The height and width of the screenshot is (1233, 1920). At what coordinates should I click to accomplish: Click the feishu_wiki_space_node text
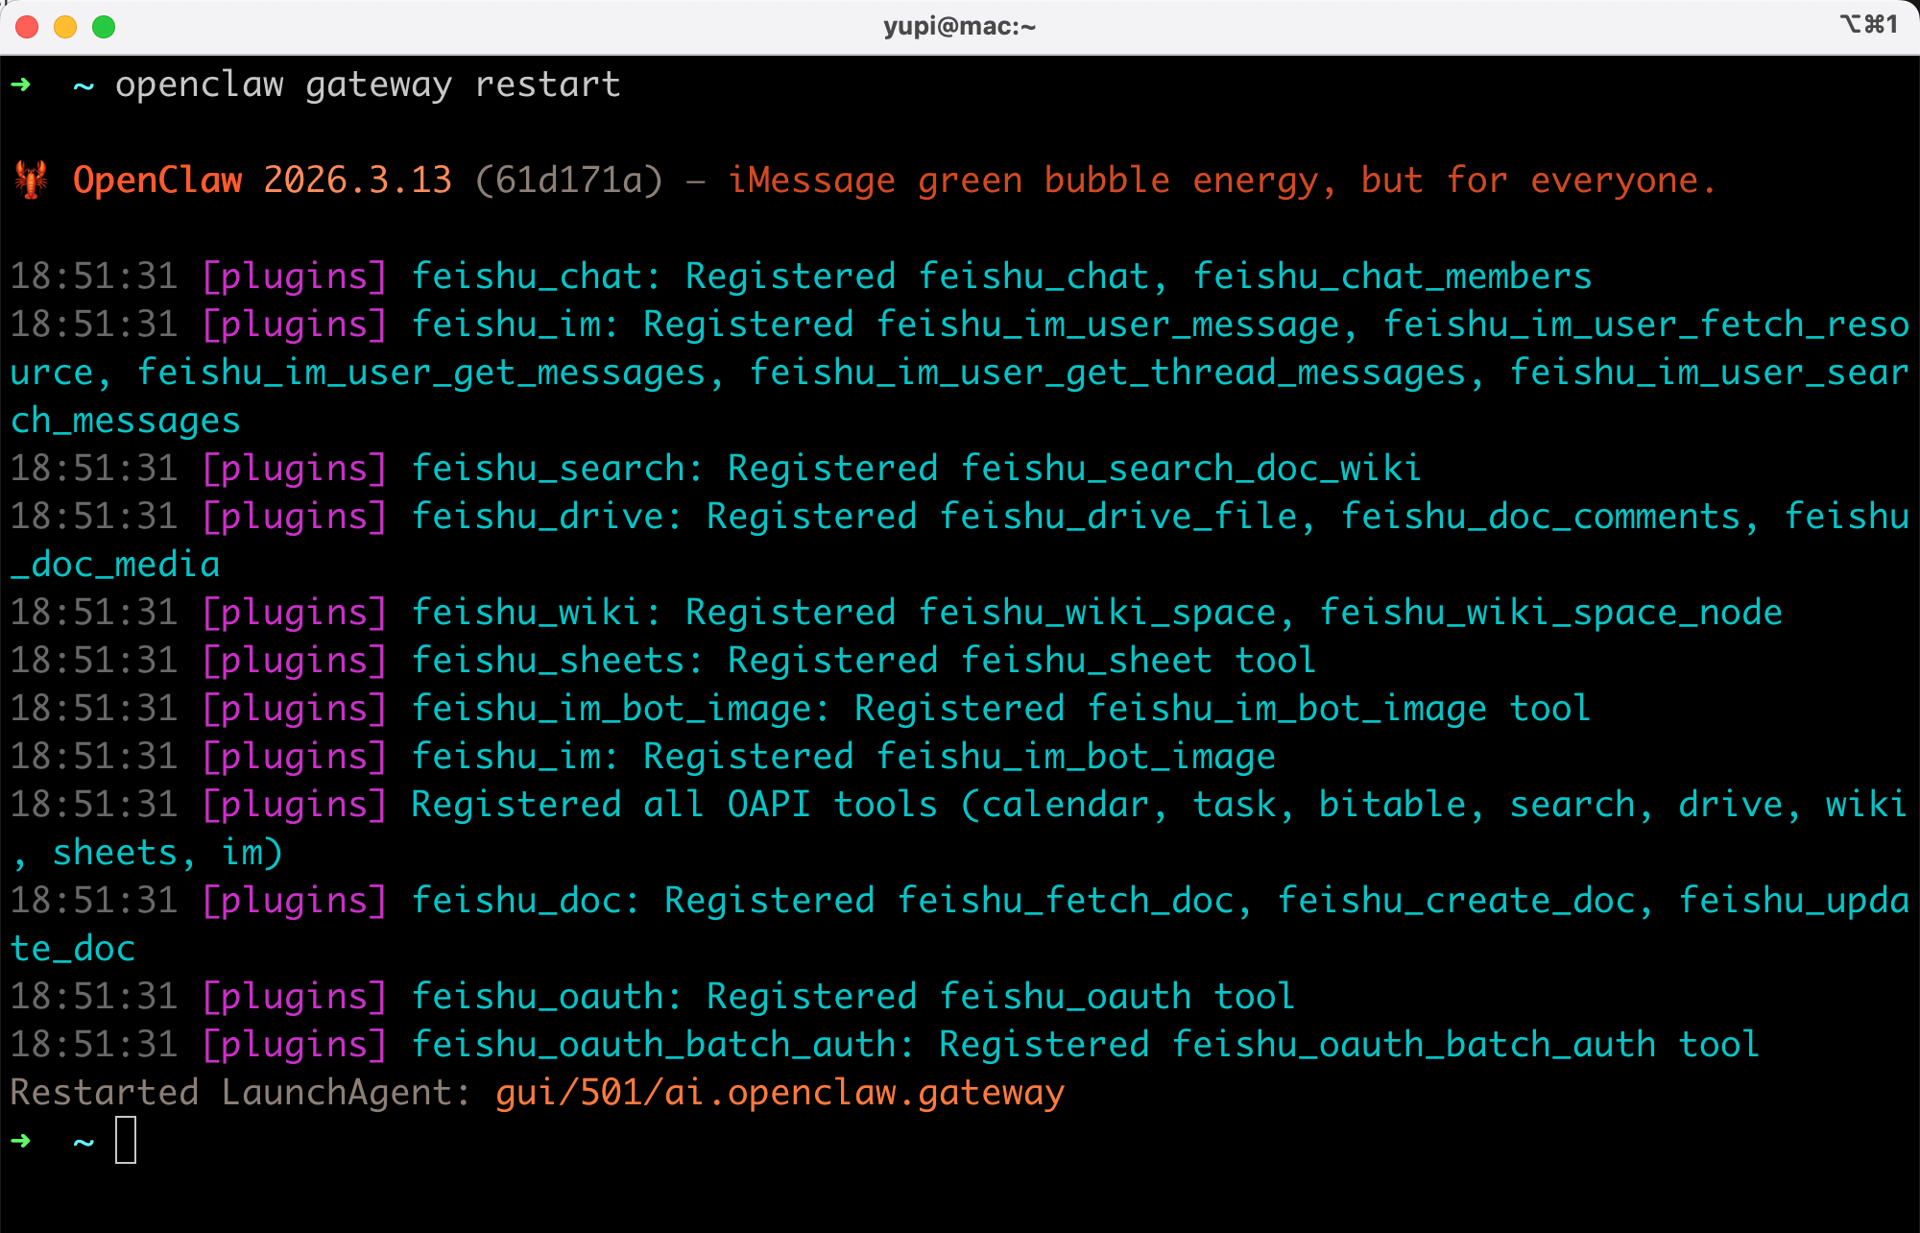click(1550, 613)
